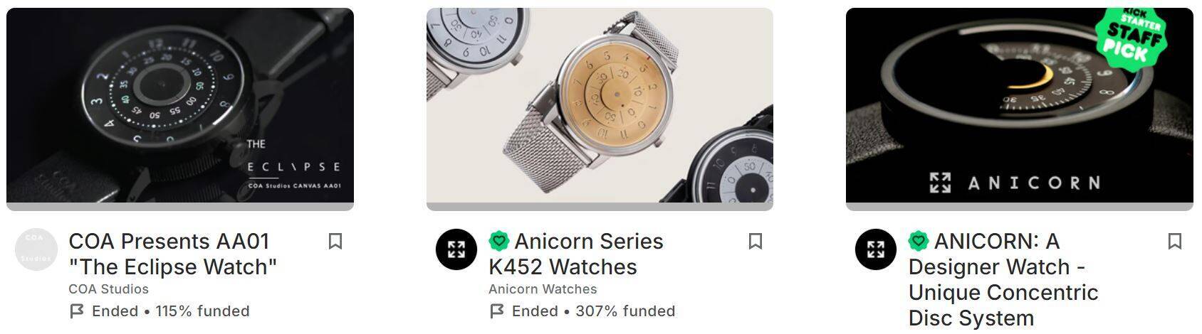Click the flag icon next to 307% funded
1202x334 pixels.
pyautogui.click(x=497, y=311)
